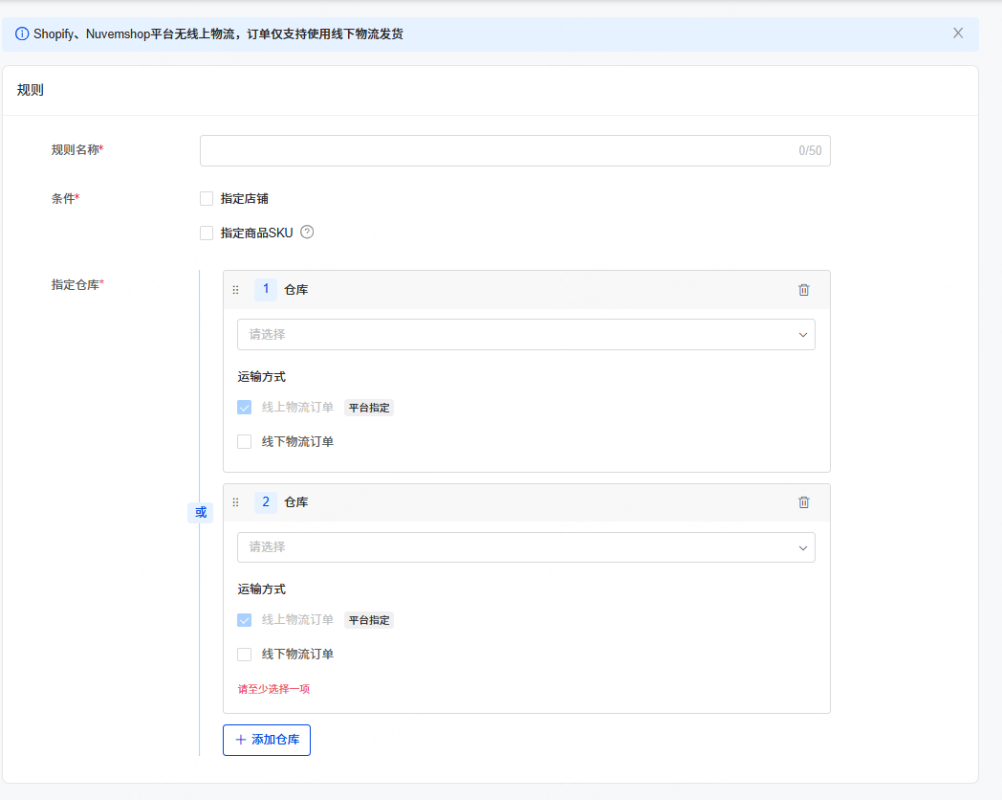Click the drag handle of warehouse 2
Viewport: 1002px width, 800px height.
coord(236,502)
